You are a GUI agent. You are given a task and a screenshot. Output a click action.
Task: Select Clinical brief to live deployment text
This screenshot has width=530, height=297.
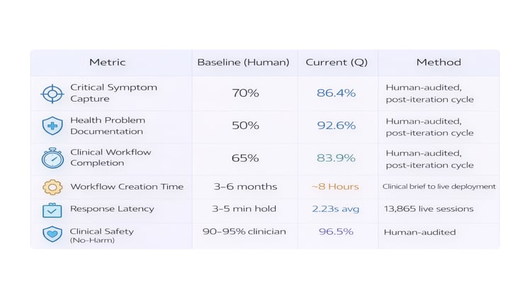439,187
